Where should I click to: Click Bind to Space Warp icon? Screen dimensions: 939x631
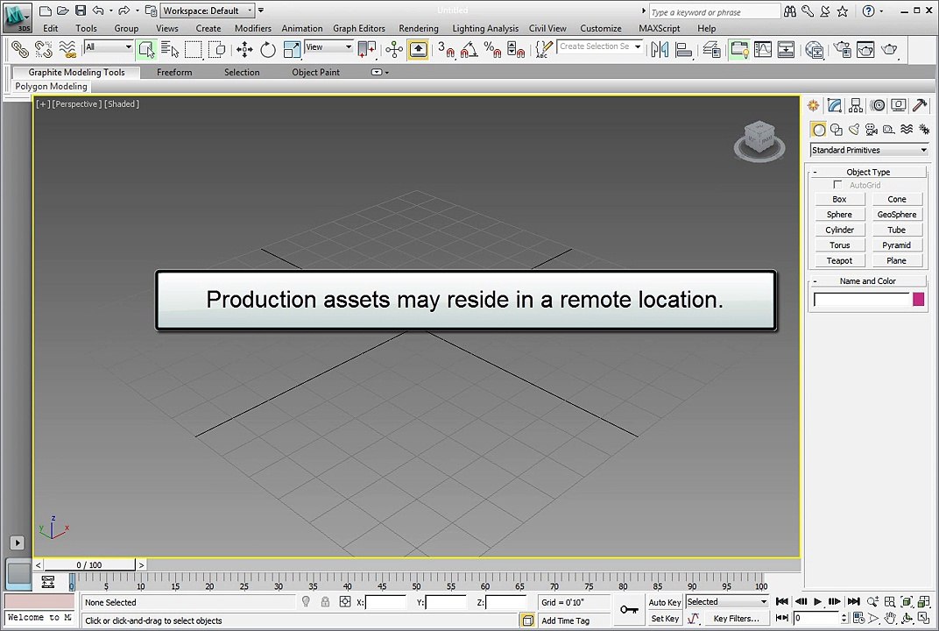(x=67, y=49)
